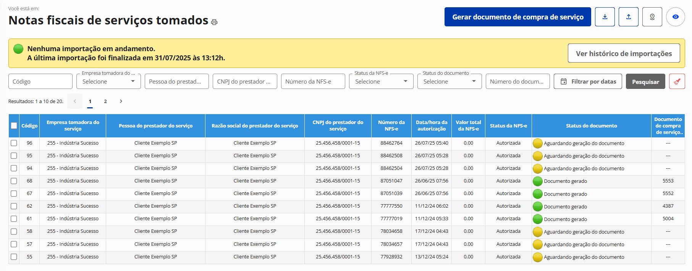The width and height of the screenshot is (692, 271).
Task: Click the Código filter input field
Action: click(40, 81)
